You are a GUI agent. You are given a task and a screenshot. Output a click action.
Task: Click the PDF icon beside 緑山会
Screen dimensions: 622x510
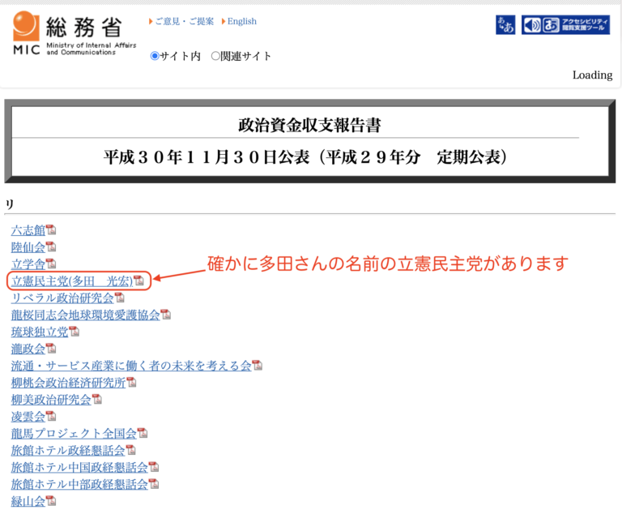[x=51, y=501]
